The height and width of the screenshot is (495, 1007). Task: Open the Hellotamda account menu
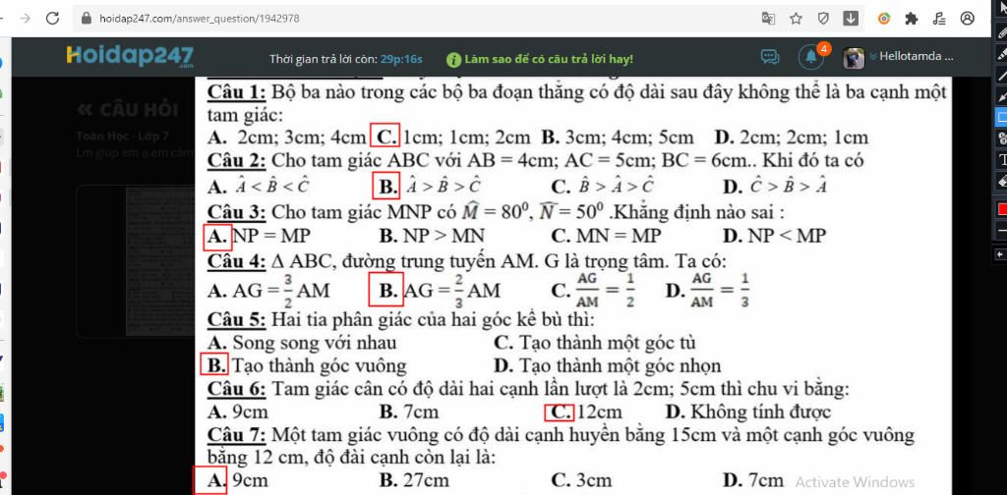[914, 56]
